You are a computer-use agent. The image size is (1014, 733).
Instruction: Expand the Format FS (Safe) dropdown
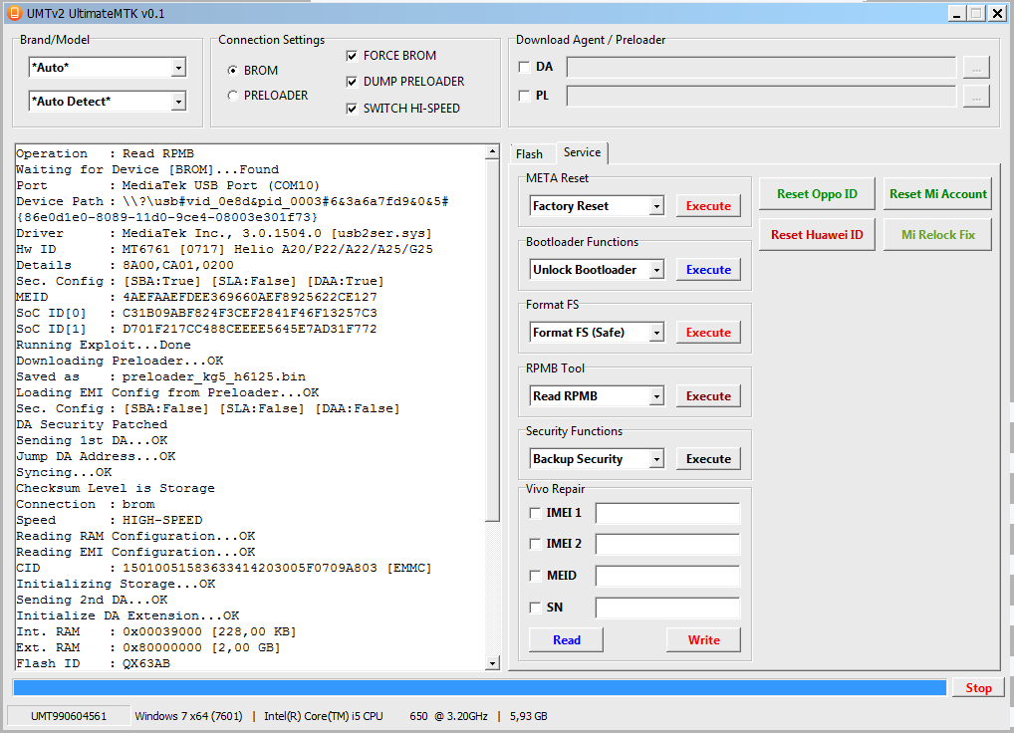pyautogui.click(x=656, y=333)
